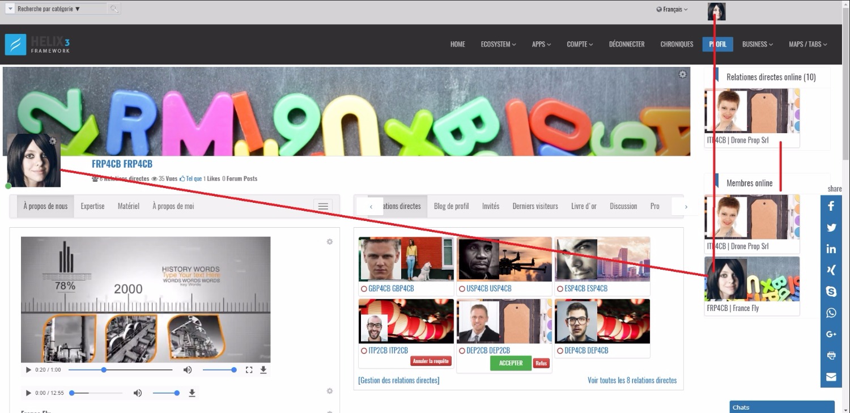850x413 pixels.
Task: Click the Annuler la requête button
Action: (431, 361)
